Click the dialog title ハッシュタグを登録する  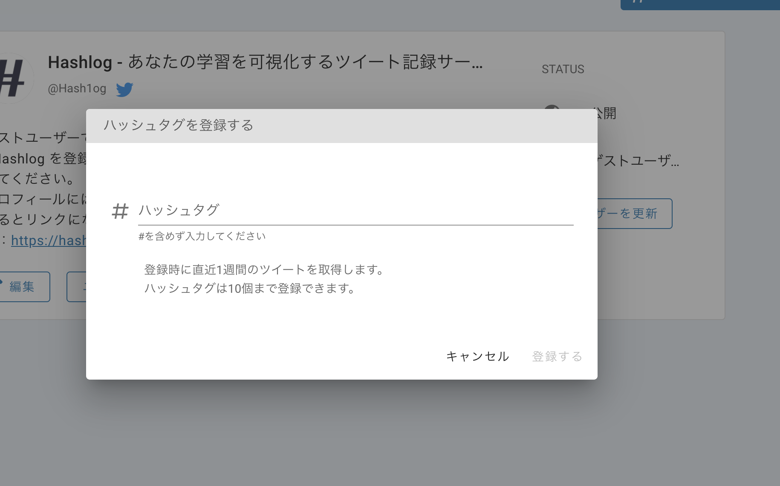tap(179, 125)
